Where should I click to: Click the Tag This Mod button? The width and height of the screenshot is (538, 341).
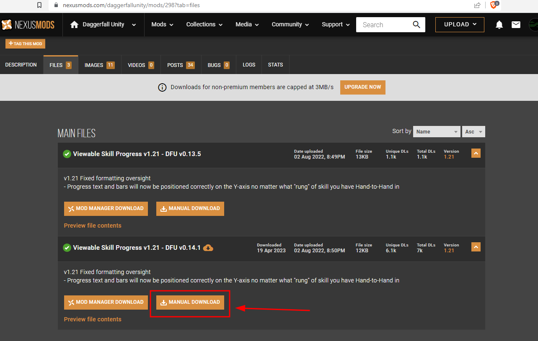point(25,44)
